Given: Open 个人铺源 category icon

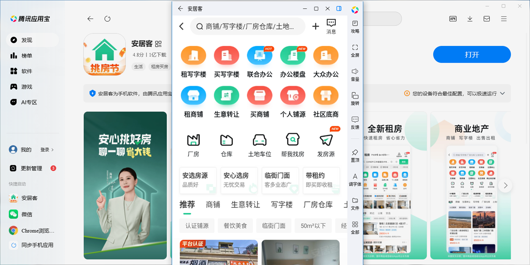Looking at the screenshot, I should tap(293, 96).
